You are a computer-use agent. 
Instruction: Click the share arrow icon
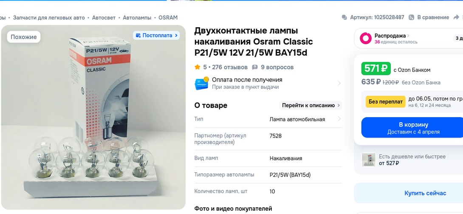click(x=457, y=17)
